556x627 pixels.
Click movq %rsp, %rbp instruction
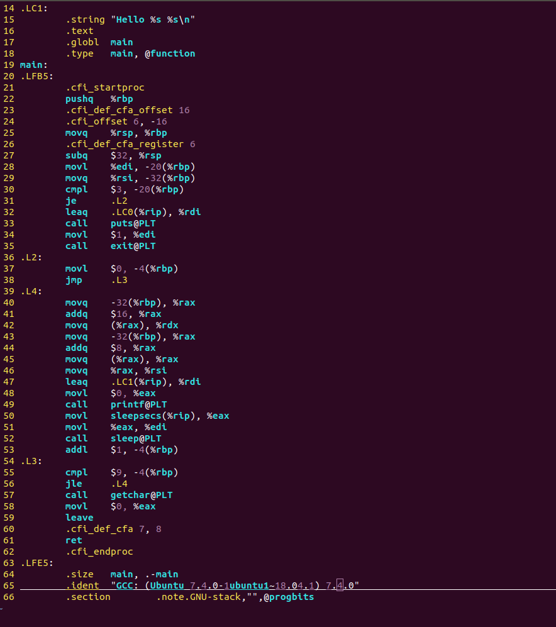click(116, 133)
